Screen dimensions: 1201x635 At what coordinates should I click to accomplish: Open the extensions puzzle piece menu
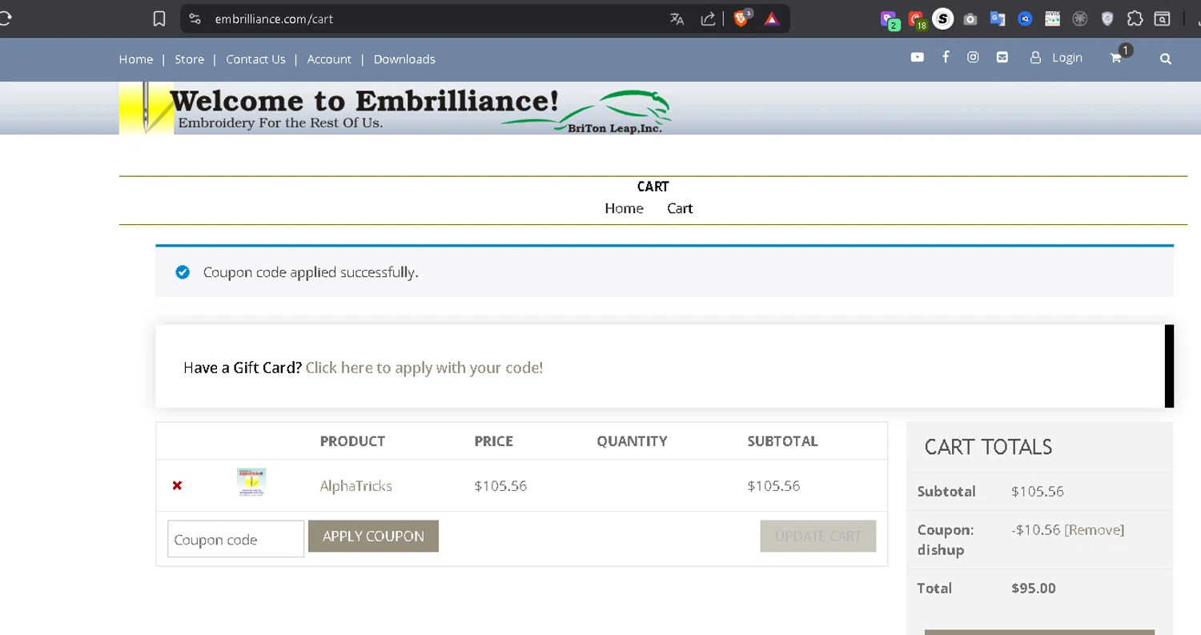(x=1135, y=18)
